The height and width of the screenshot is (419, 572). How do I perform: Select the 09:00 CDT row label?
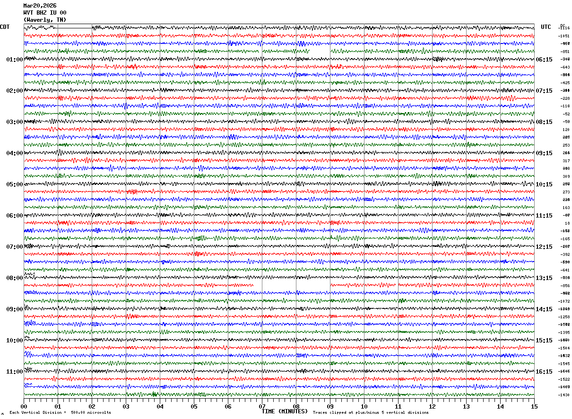(x=15, y=309)
